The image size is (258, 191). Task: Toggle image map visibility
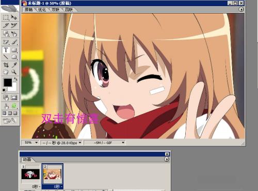[x=6, y=97]
